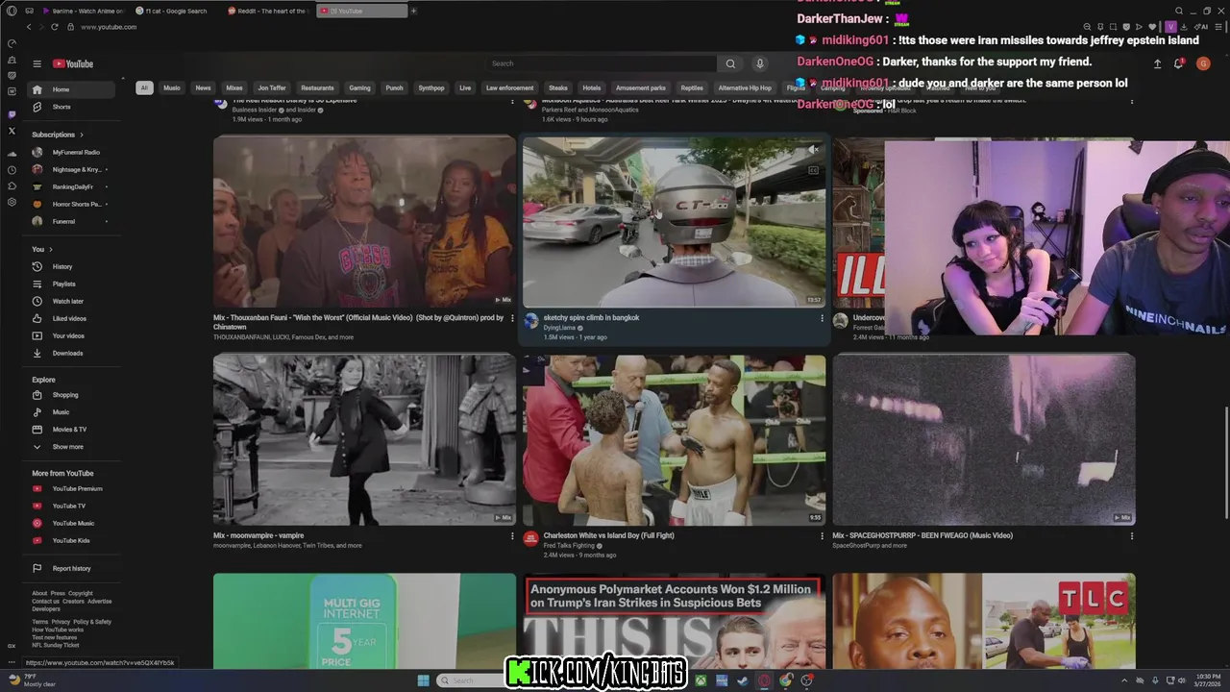The height and width of the screenshot is (692, 1230).
Task: Play the Thouxanban Fauni mix thumbnail
Action: pos(364,221)
